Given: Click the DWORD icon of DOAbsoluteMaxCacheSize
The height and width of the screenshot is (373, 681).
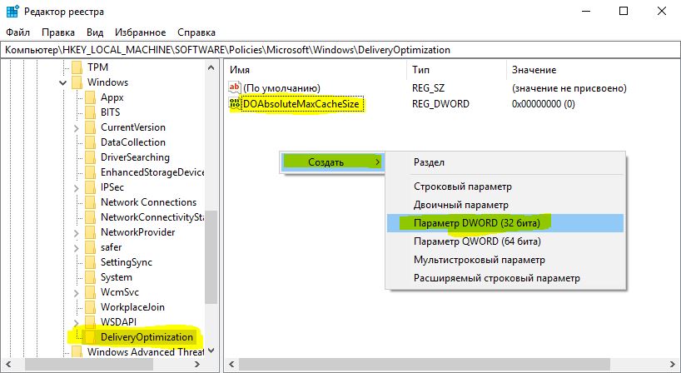Looking at the screenshot, I should pyautogui.click(x=235, y=104).
